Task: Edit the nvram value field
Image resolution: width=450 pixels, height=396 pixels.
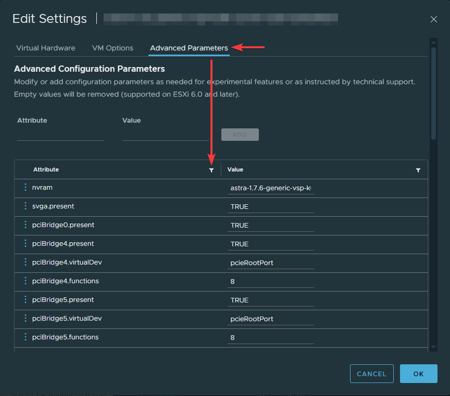Action: (271, 188)
